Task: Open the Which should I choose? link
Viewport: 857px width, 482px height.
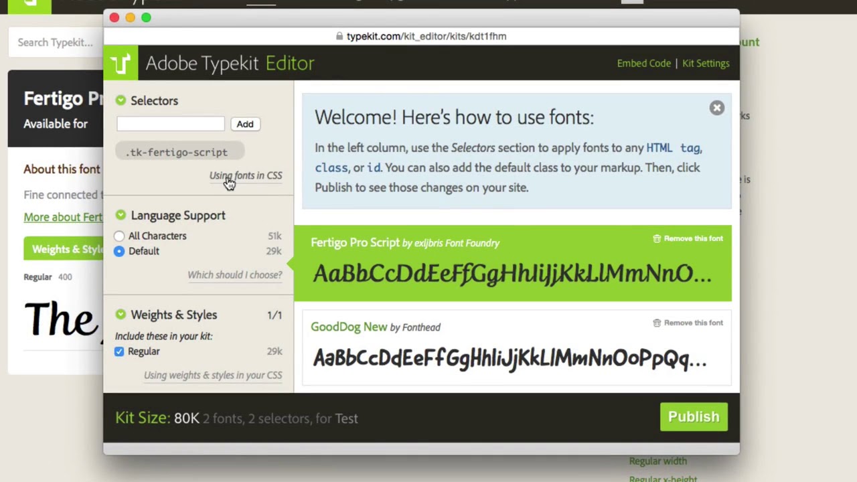Action: pos(235,274)
